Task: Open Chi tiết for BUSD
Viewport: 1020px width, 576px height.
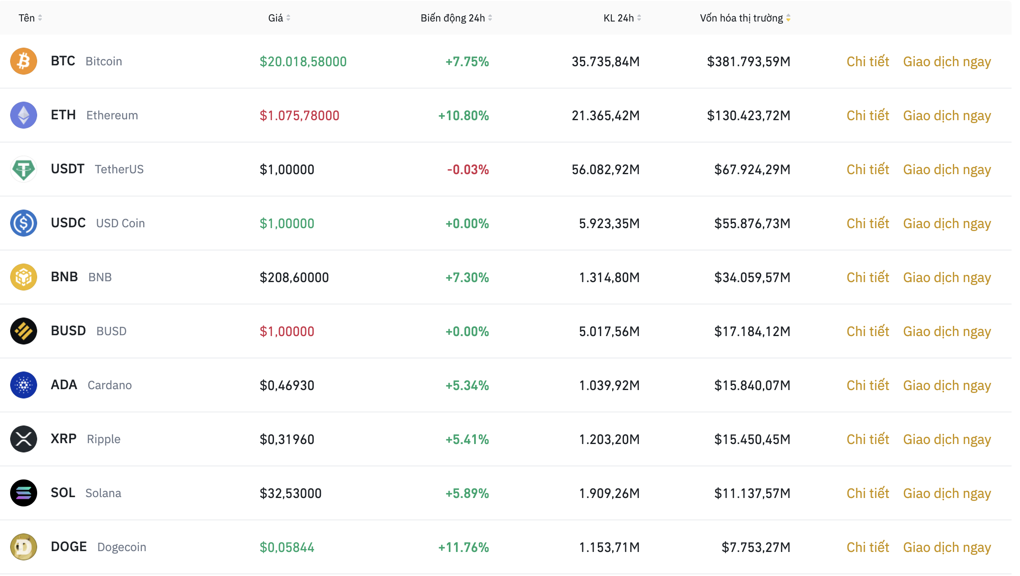Action: 868,331
